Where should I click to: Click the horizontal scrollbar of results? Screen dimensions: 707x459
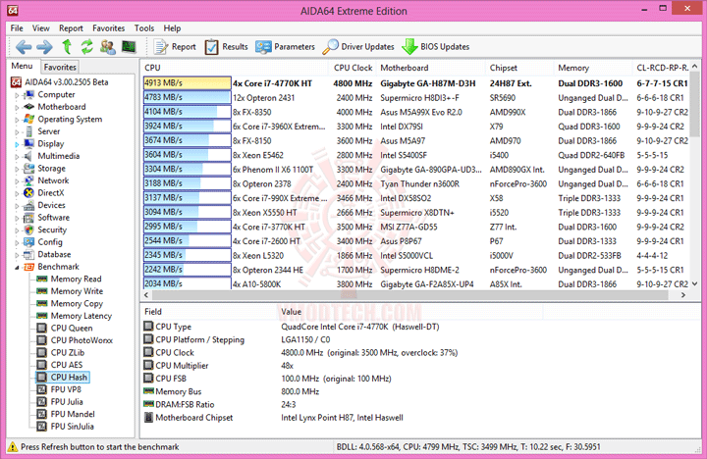point(409,295)
